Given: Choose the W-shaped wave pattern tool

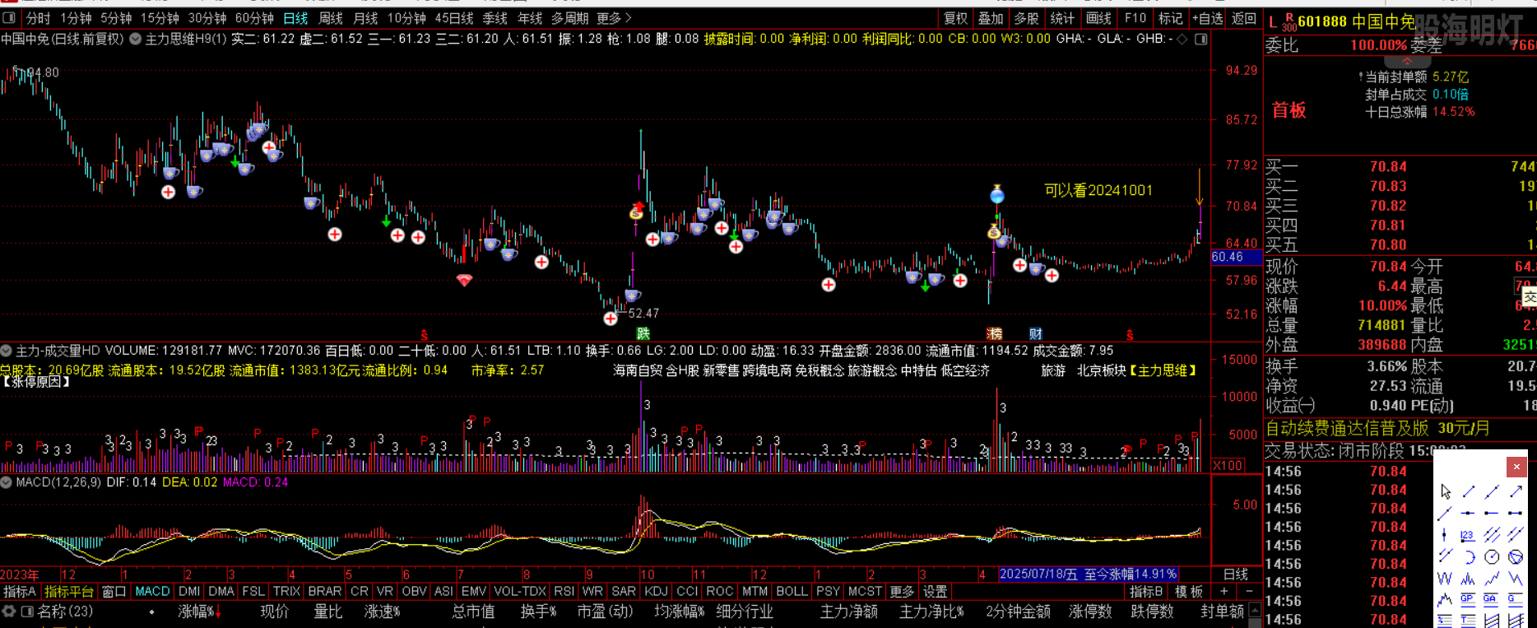Looking at the screenshot, I should point(1445,579).
